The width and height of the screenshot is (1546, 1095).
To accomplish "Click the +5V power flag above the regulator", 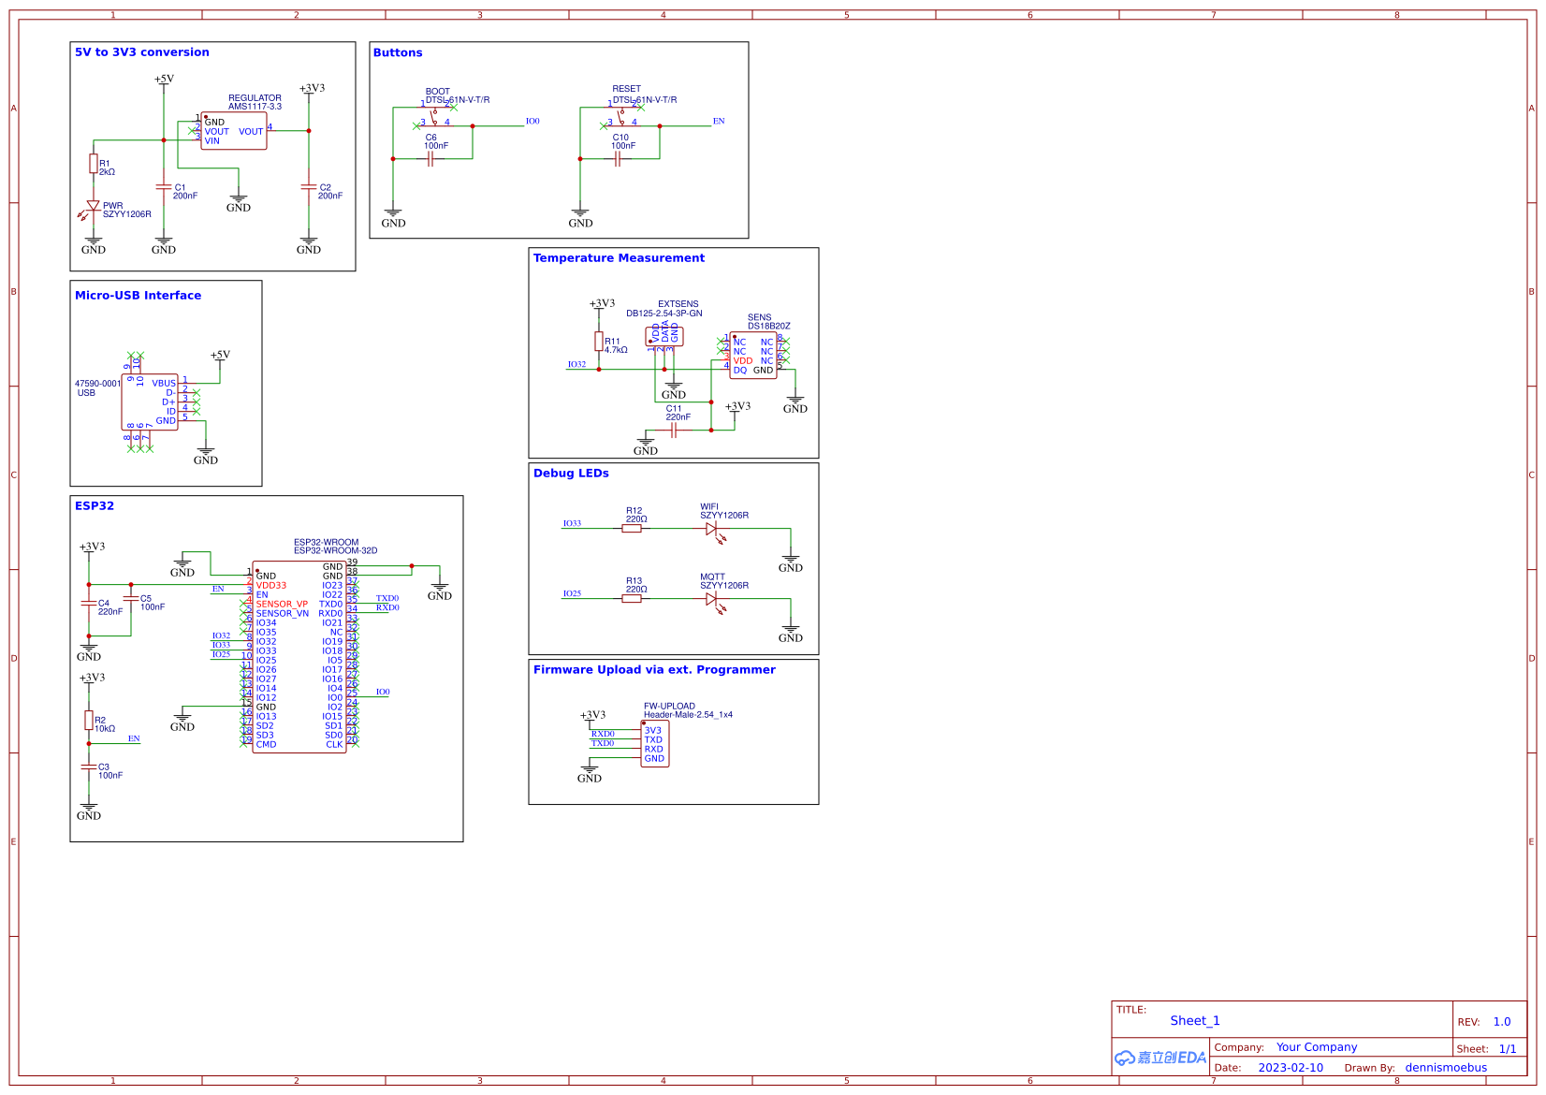I will [x=163, y=80].
